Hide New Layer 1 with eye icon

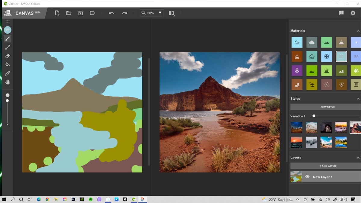point(307,177)
